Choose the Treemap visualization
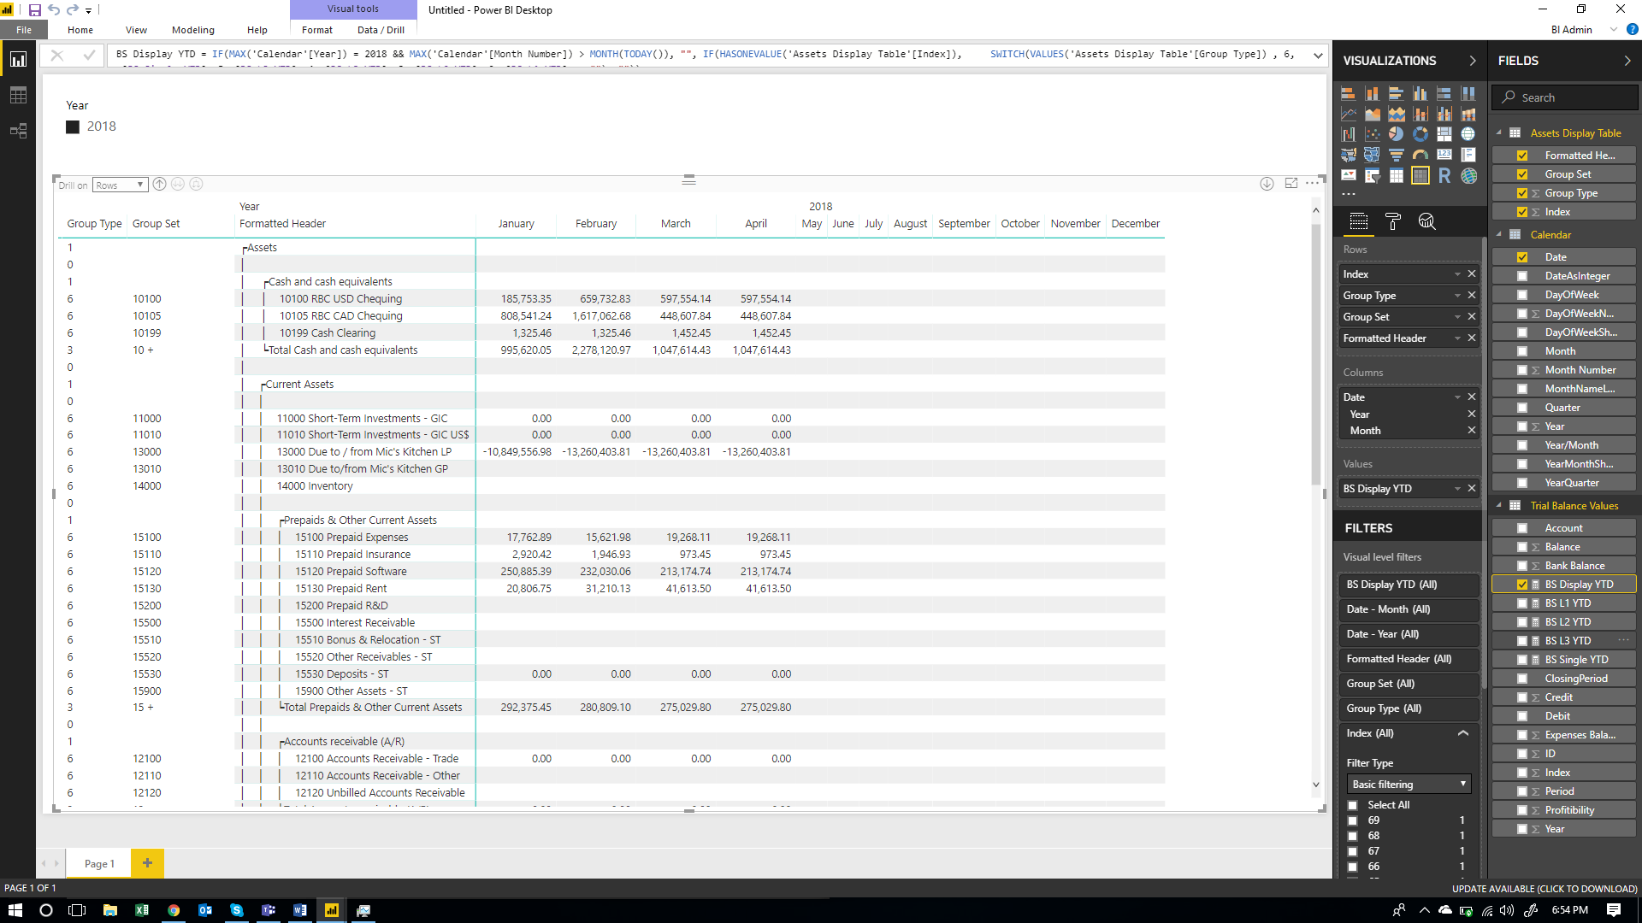The image size is (1642, 923). pyautogui.click(x=1444, y=134)
